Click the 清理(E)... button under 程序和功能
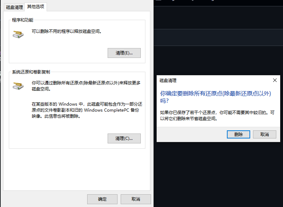 tap(124, 53)
